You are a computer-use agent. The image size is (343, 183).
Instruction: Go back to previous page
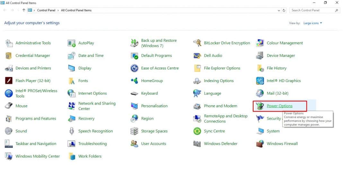[x=5, y=10]
